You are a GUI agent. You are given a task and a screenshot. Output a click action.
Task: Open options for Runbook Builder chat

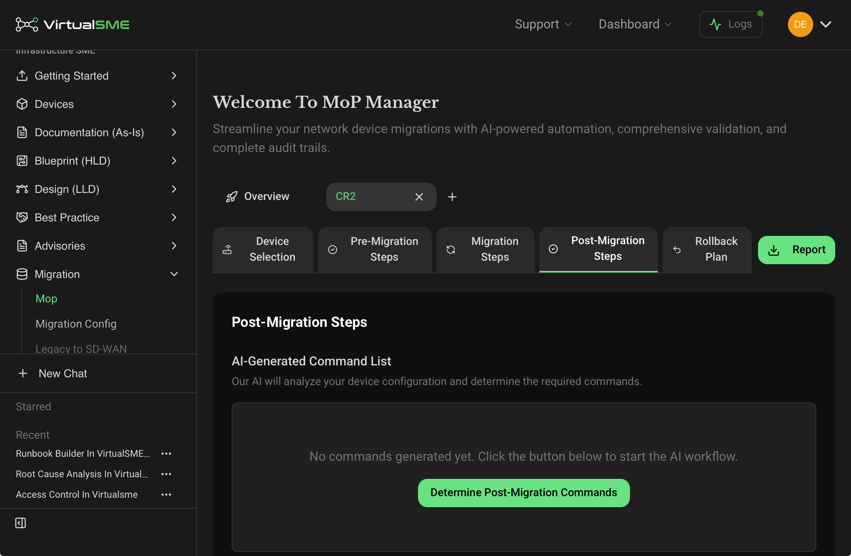166,454
